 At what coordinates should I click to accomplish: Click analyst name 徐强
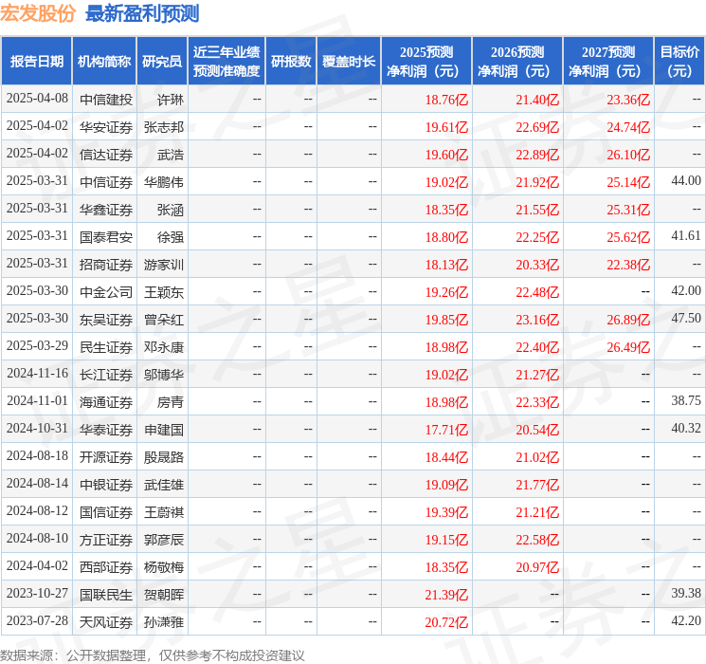tap(171, 237)
